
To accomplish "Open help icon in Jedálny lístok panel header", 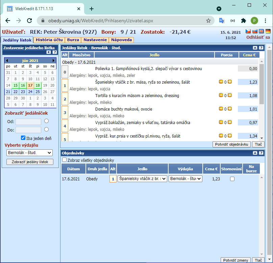I will (x=261, y=48).
